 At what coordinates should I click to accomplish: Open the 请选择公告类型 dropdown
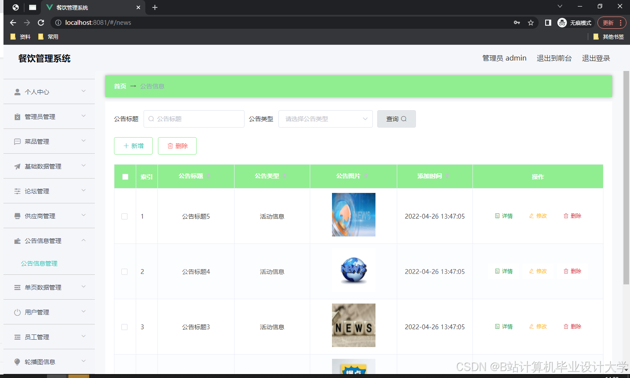point(325,119)
